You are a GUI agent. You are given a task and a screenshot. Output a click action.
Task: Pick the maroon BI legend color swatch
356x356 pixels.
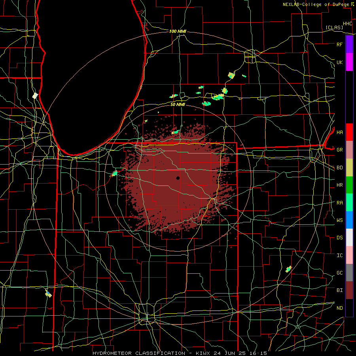pyautogui.click(x=349, y=290)
